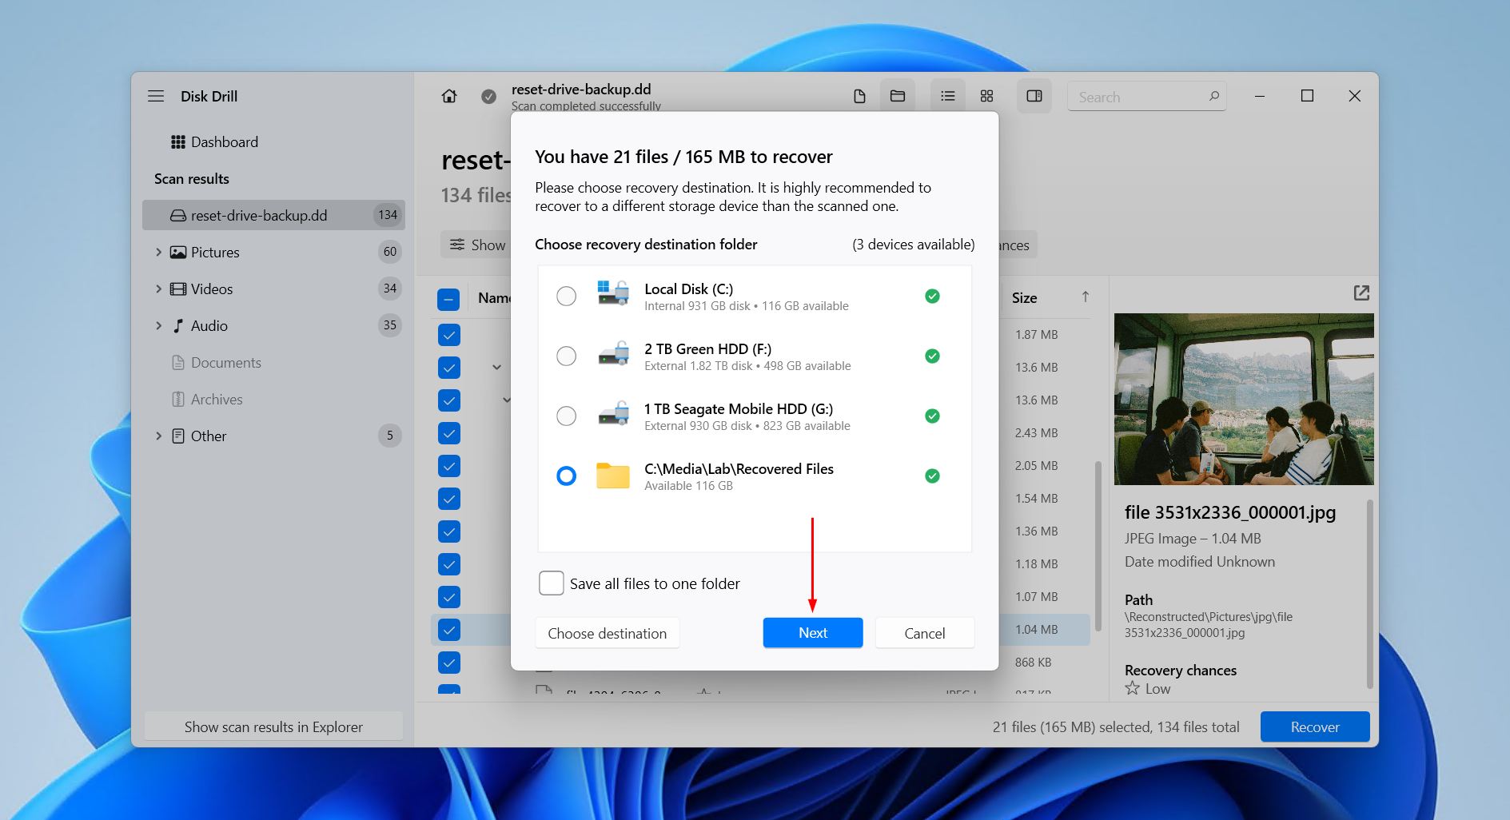
Task: Switch to the file view icon
Action: pos(859,97)
